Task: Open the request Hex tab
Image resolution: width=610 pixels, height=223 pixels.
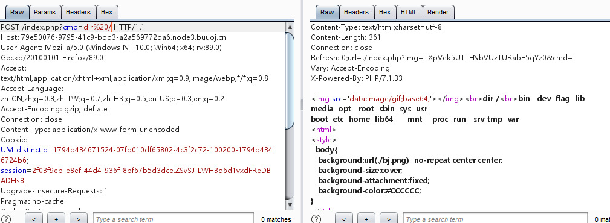Action: pos(106,12)
